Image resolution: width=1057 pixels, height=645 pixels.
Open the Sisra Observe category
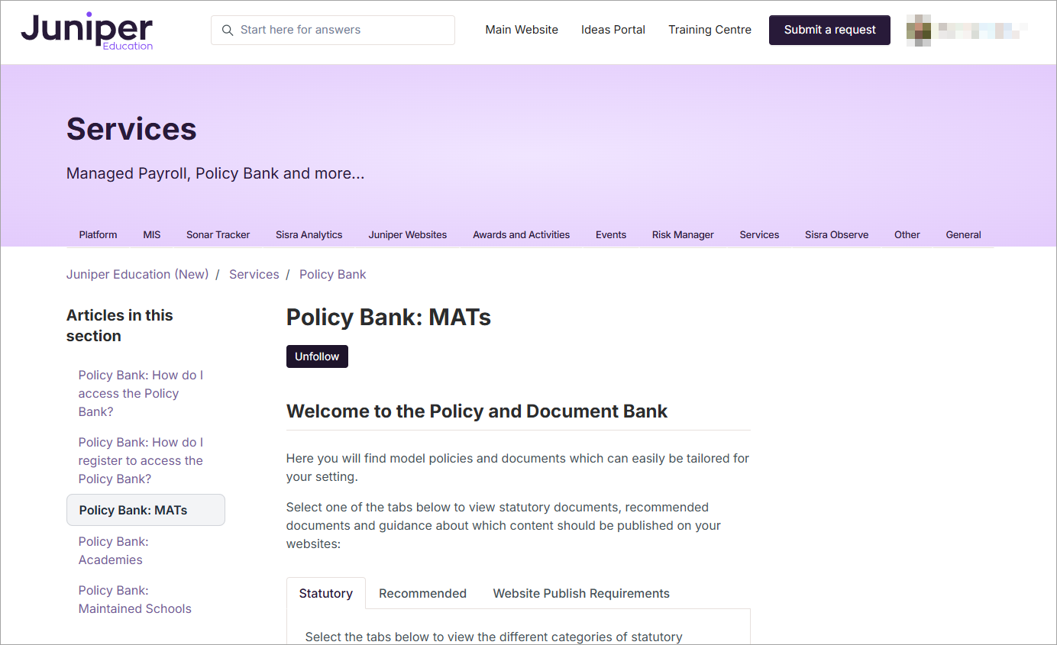tap(837, 234)
